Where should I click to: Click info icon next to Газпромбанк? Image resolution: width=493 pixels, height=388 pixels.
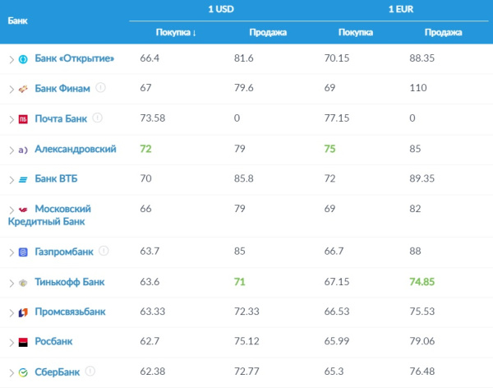[104, 251]
